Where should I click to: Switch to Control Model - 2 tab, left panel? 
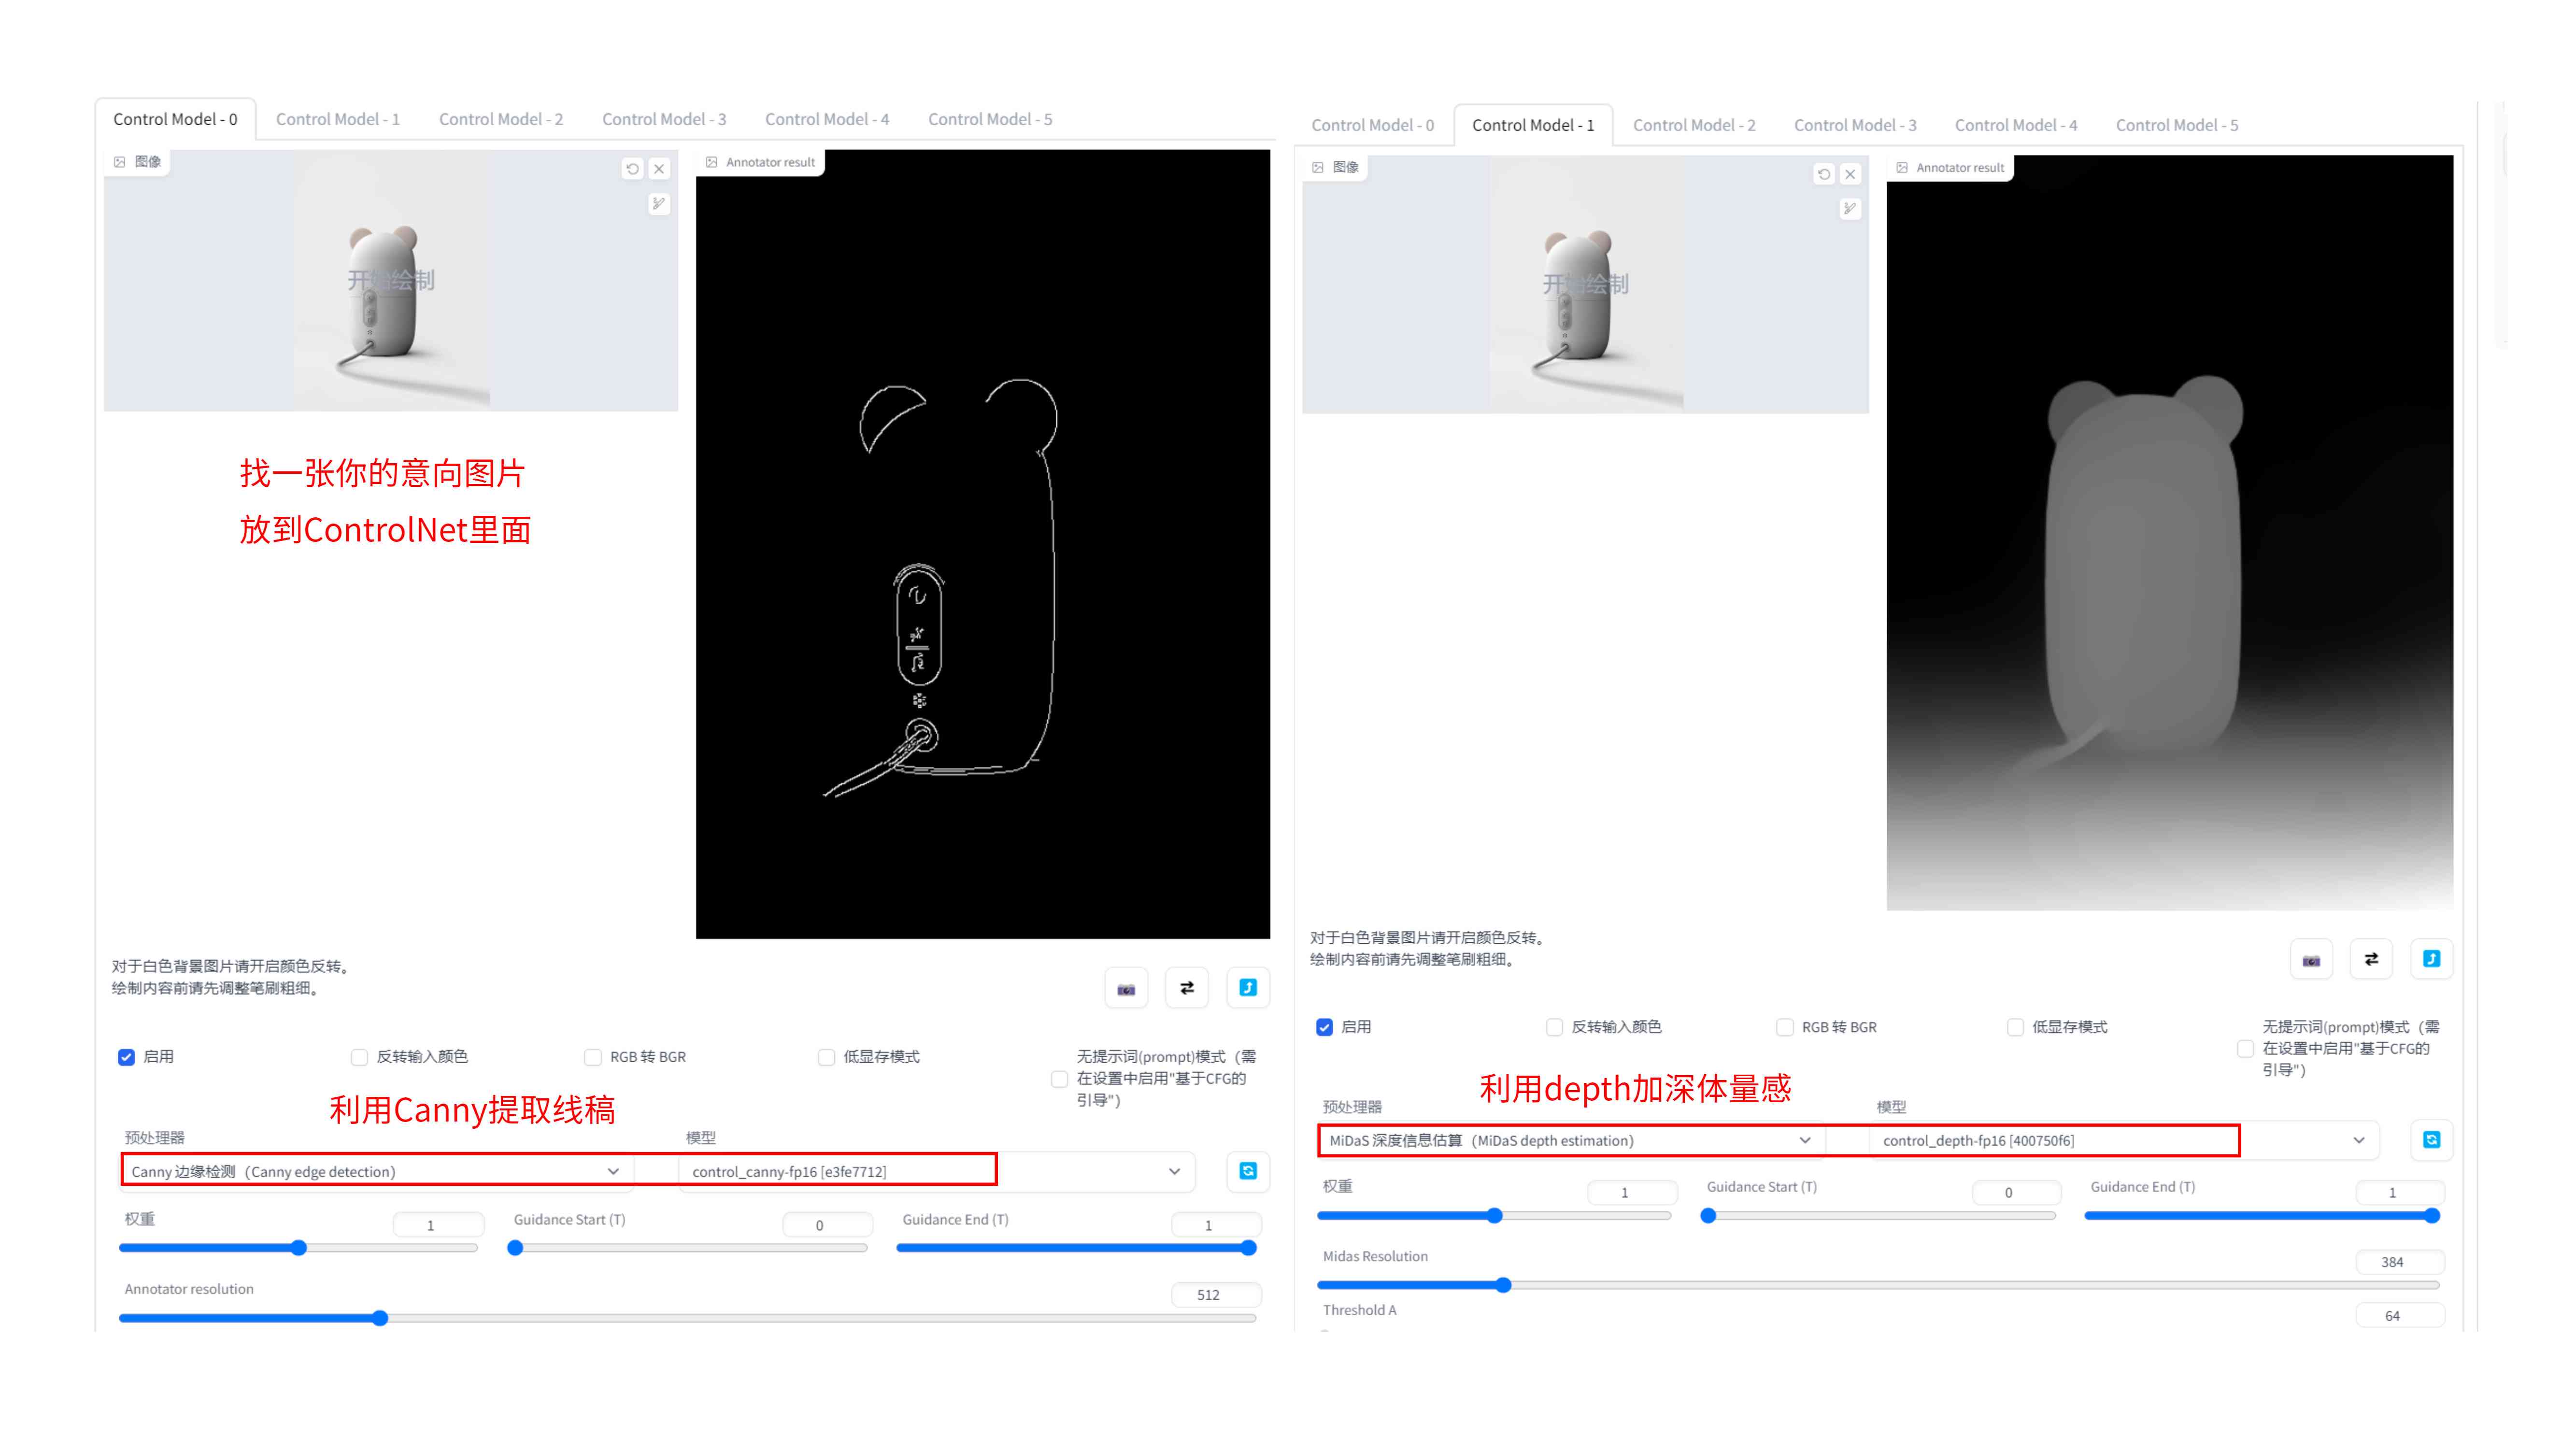(x=501, y=119)
